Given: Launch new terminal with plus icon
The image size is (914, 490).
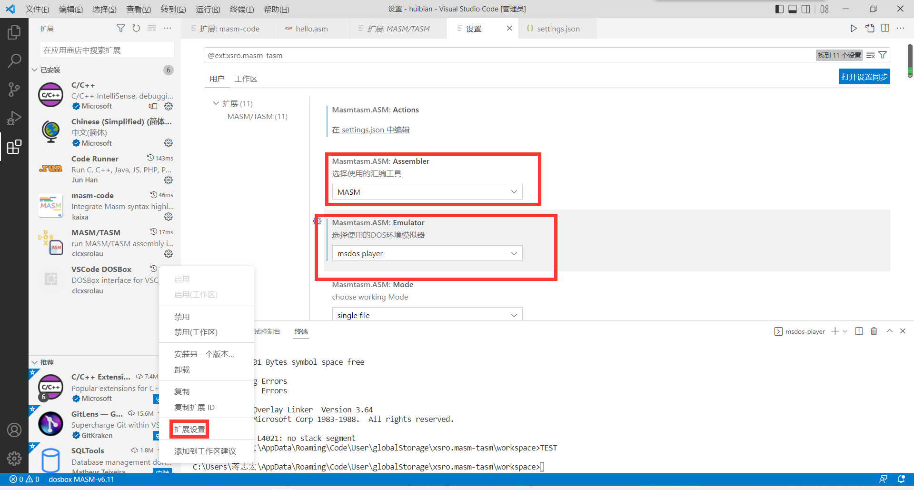Looking at the screenshot, I should point(835,331).
